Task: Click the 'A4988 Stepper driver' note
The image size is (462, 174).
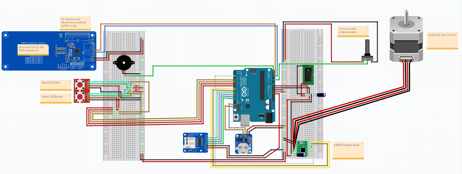Action: (348, 150)
